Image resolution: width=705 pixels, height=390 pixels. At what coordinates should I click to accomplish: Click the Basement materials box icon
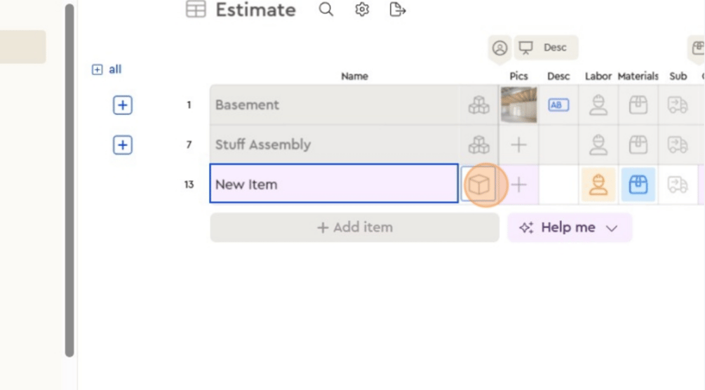(638, 105)
